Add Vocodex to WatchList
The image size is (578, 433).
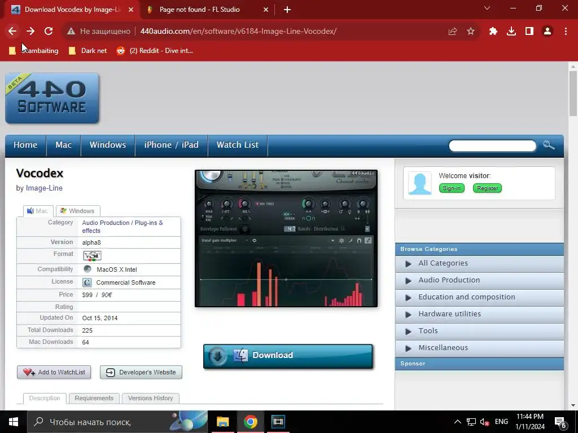click(54, 372)
